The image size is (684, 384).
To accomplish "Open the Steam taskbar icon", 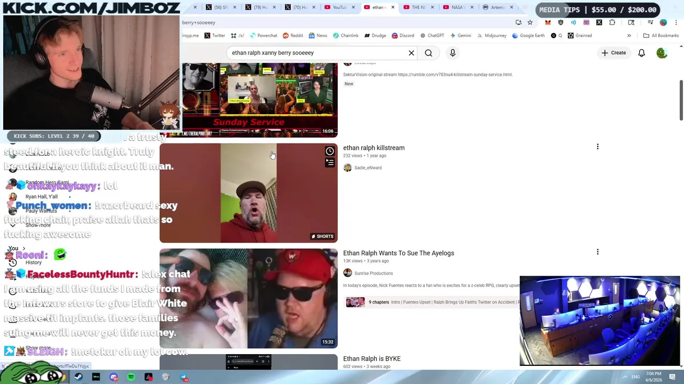I will (79, 377).
